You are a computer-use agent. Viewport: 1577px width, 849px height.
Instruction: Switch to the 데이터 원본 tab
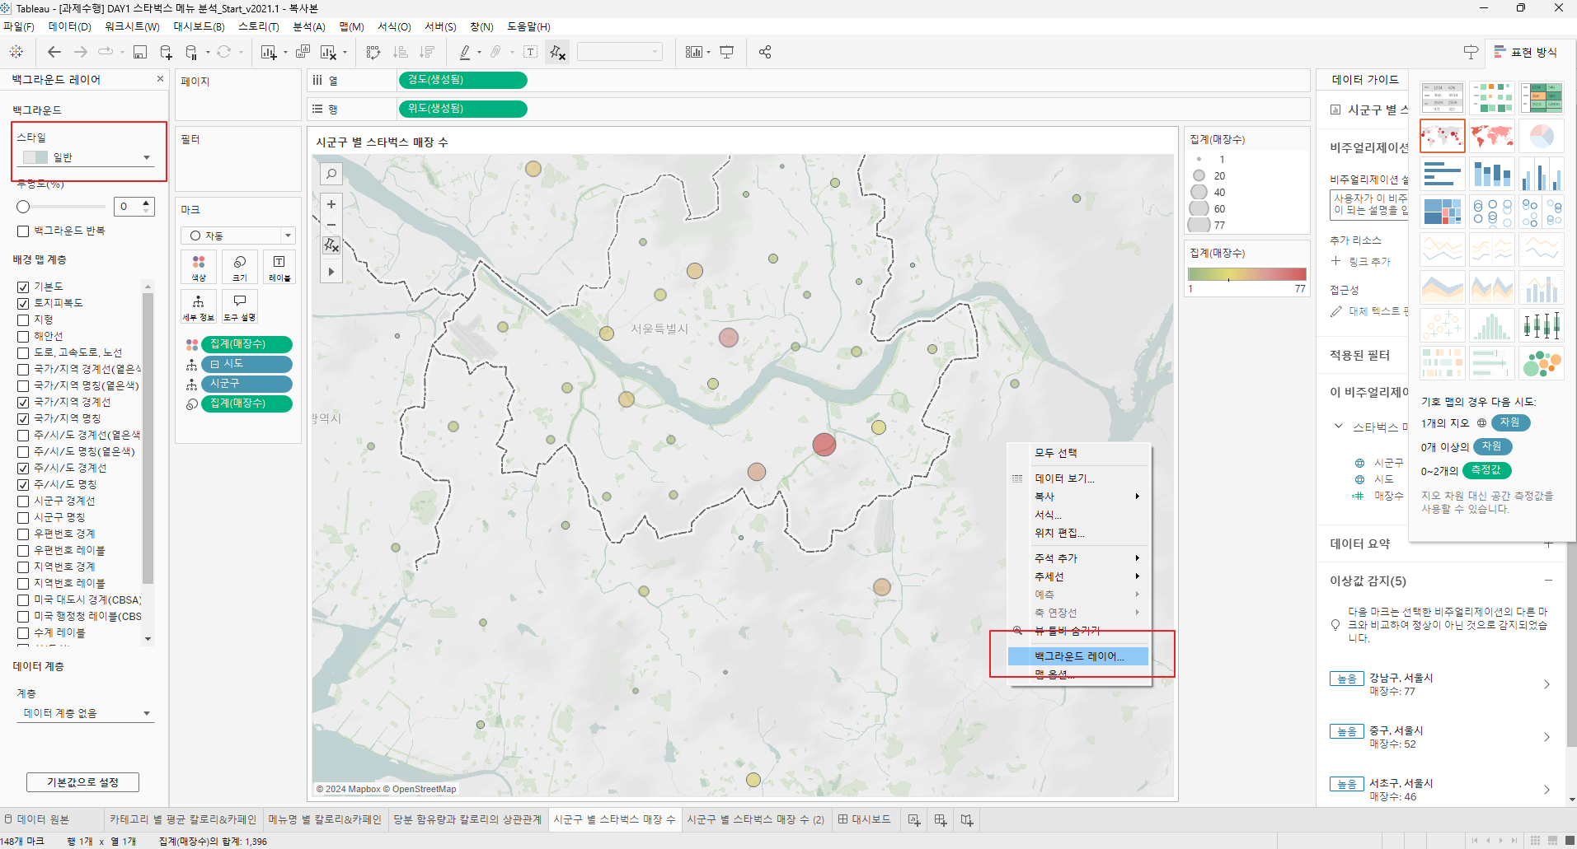(x=37, y=819)
